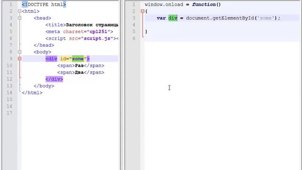Click the opening body tag
302x170 pixels.
pyautogui.click(x=42, y=52)
